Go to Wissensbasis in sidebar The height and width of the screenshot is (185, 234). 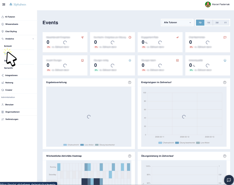(x=12, y=24)
